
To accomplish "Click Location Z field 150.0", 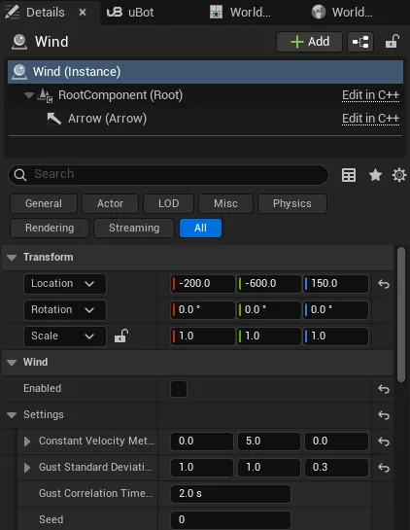I will coord(336,284).
